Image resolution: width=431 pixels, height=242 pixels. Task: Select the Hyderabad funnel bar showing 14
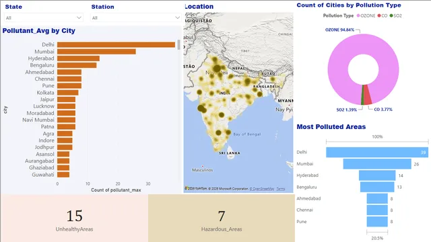[377, 175]
